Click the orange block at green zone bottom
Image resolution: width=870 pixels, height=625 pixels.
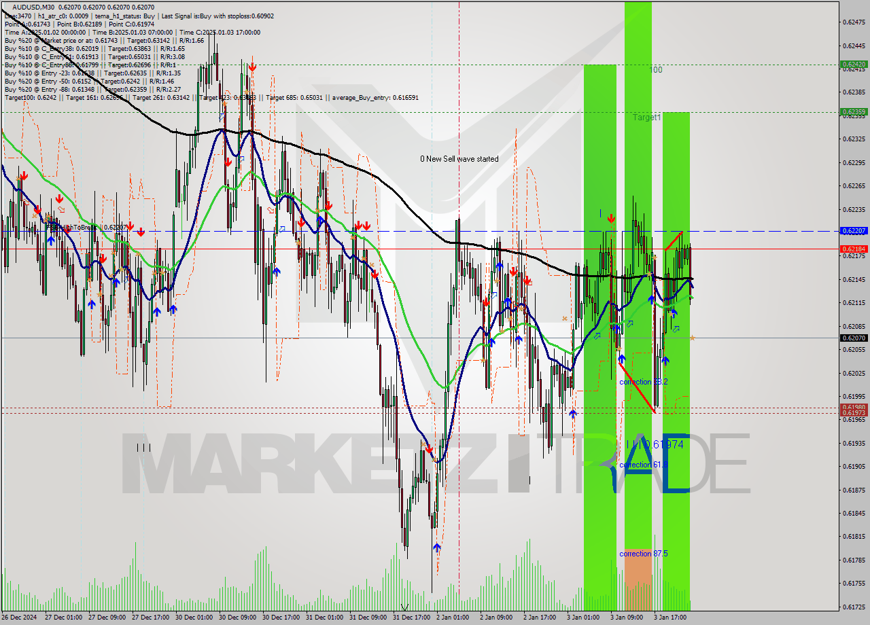[638, 579]
